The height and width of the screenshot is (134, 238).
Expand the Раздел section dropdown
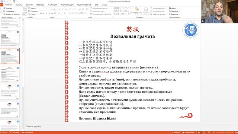click(32, 14)
